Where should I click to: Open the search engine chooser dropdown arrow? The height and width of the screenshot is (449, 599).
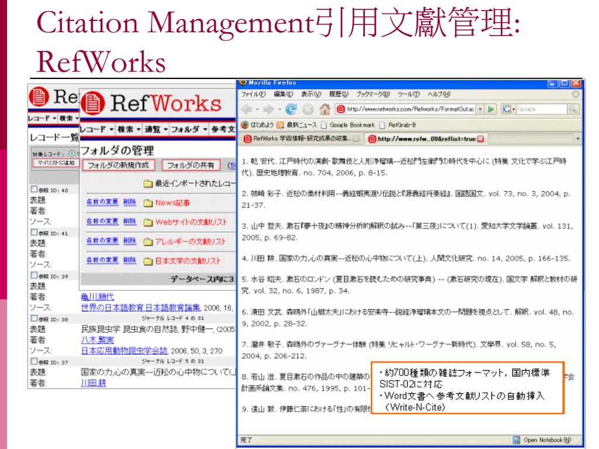tap(514, 109)
